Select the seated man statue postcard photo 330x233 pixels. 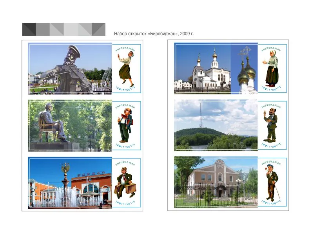(70, 126)
